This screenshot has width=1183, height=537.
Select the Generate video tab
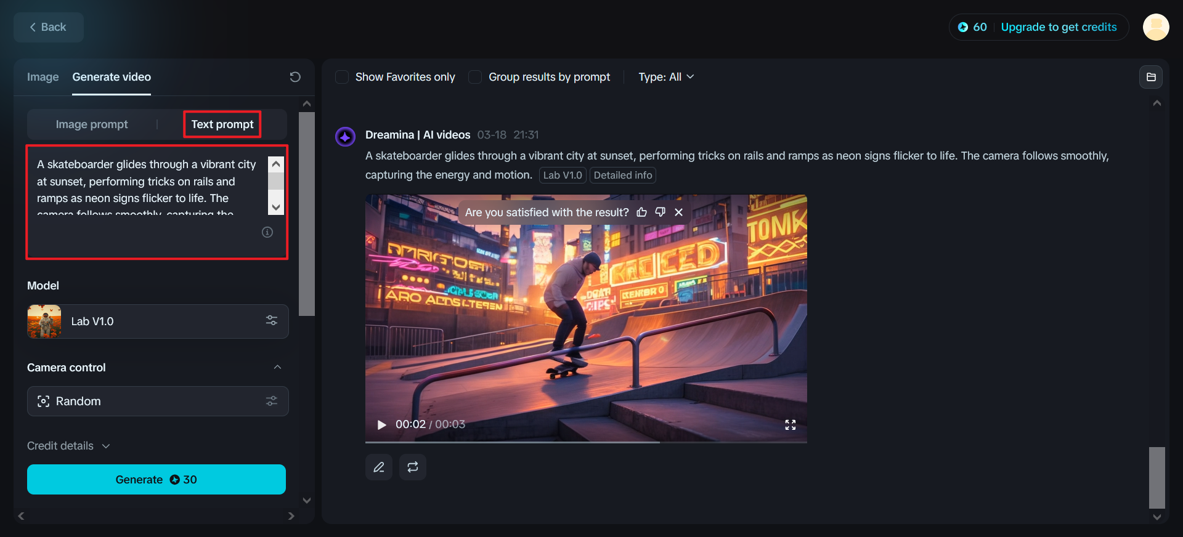[112, 77]
